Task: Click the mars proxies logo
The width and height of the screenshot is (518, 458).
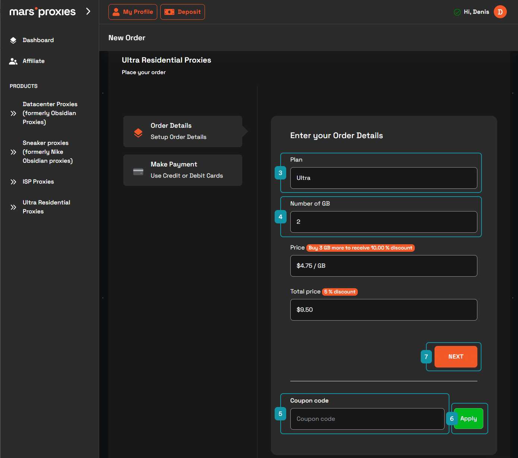Action: [x=42, y=12]
